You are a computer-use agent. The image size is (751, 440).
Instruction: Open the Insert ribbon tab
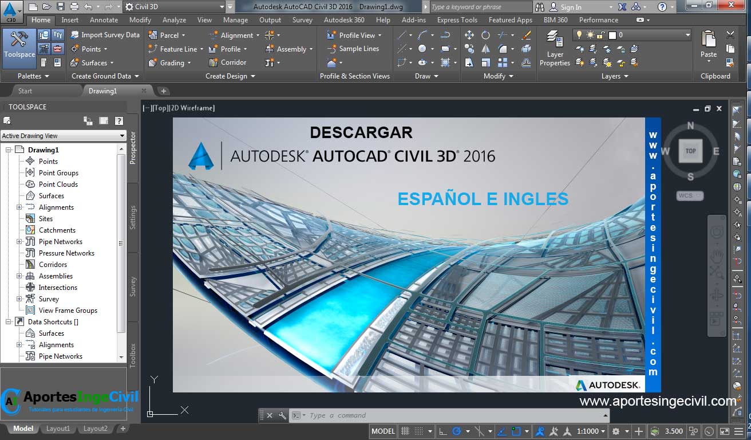coord(70,19)
